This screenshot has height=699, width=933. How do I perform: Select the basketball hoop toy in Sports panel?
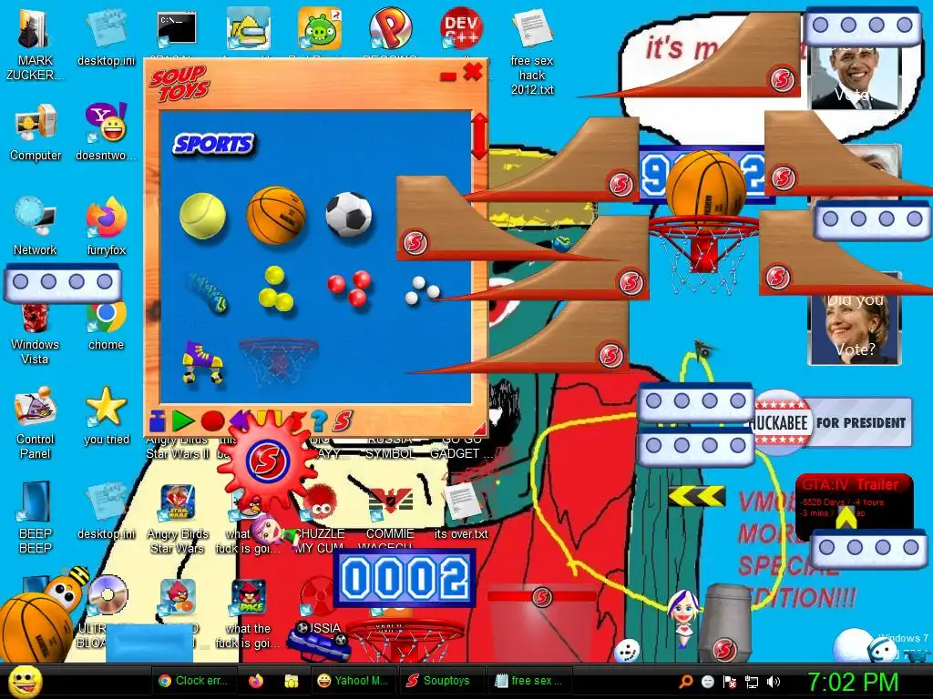click(278, 362)
